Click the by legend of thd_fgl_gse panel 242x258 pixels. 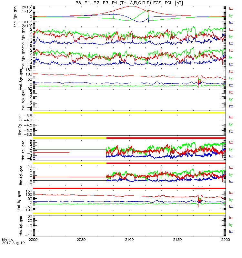pyautogui.click(x=231, y=200)
